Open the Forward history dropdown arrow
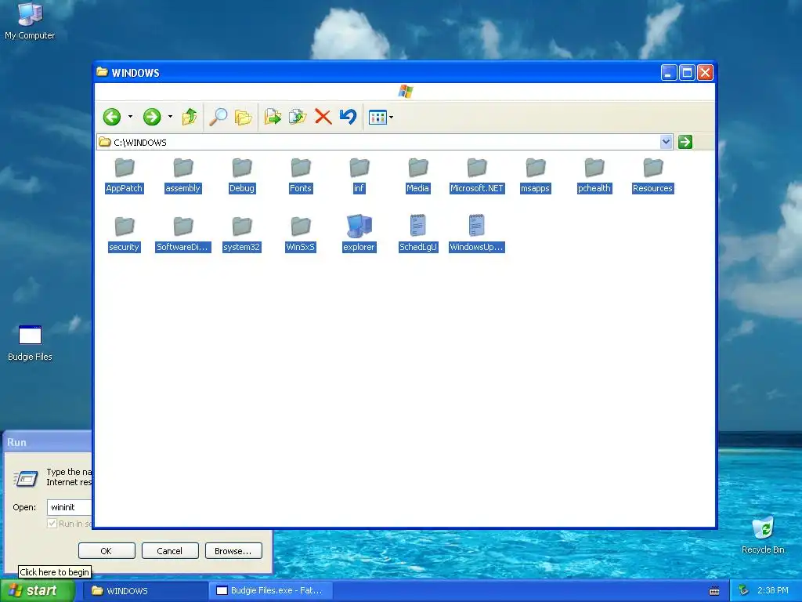Screen dimensions: 802x602 click(x=170, y=117)
